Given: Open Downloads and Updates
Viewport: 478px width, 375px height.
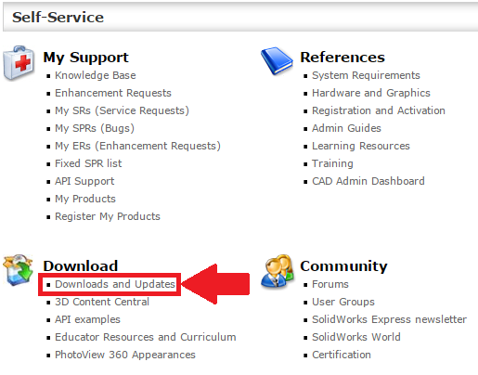Looking at the screenshot, I should tap(115, 284).
